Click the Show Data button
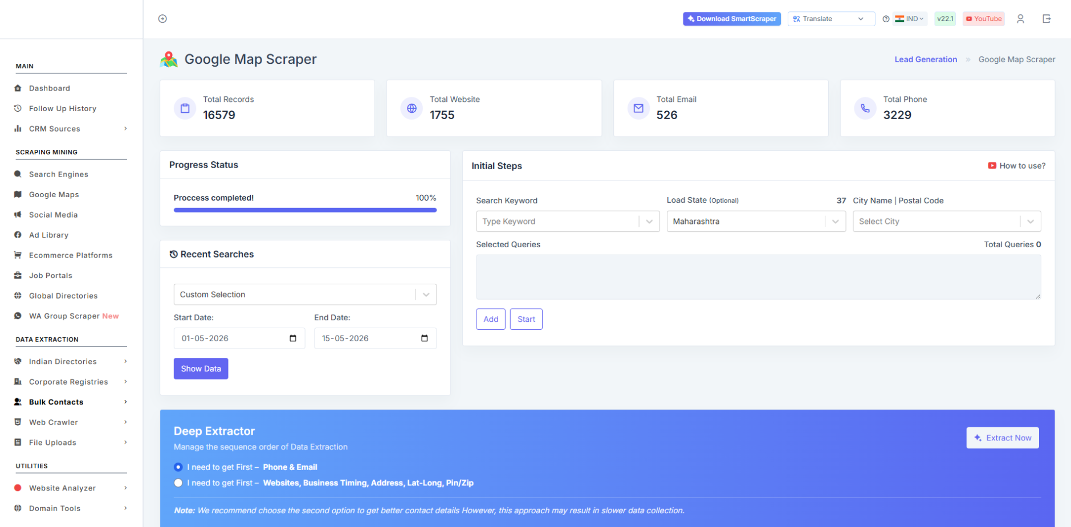The height and width of the screenshot is (527, 1071). pyautogui.click(x=201, y=369)
